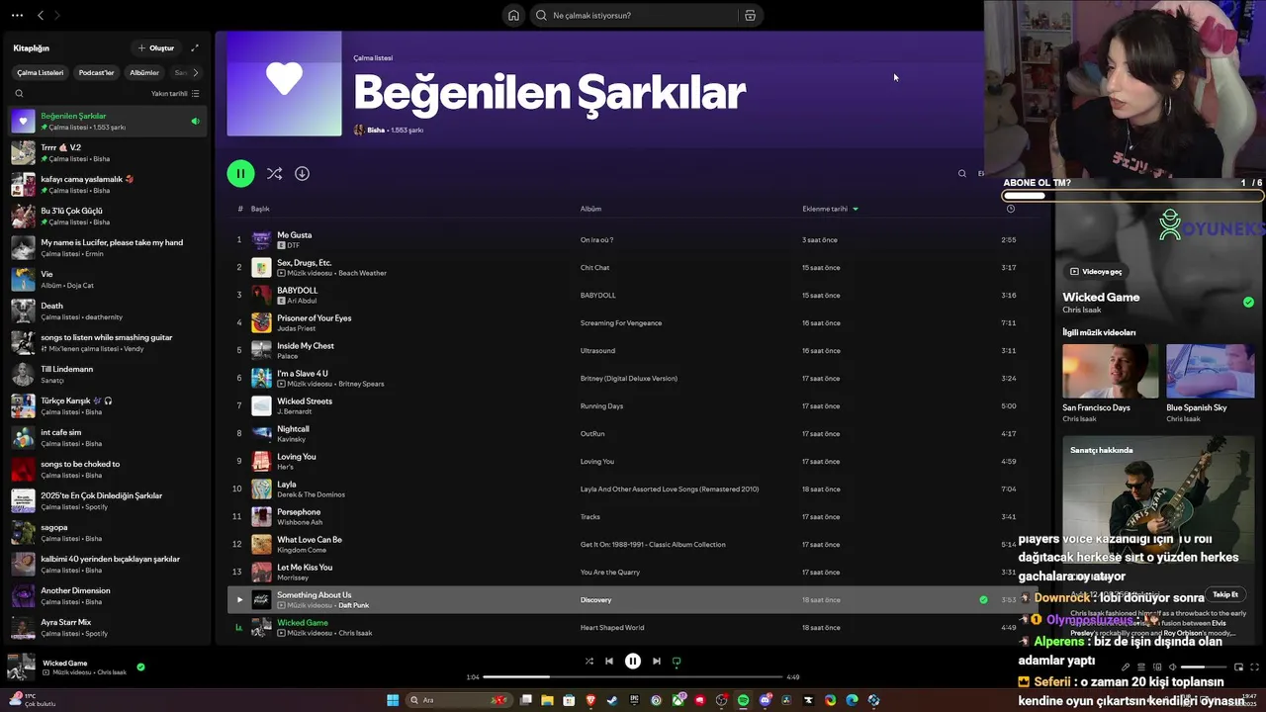Open the browse icon in search bar

750,15
